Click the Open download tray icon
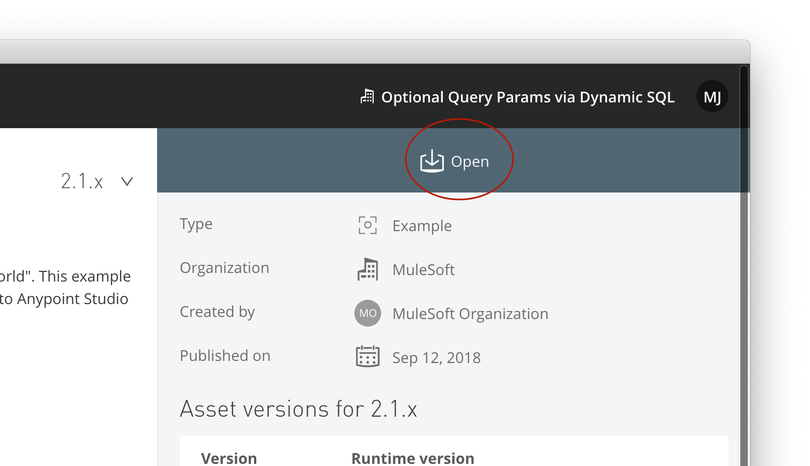Image resolution: width=810 pixels, height=466 pixels. point(432,161)
